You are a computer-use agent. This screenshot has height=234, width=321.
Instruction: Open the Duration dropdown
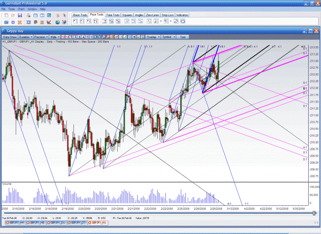26,37
